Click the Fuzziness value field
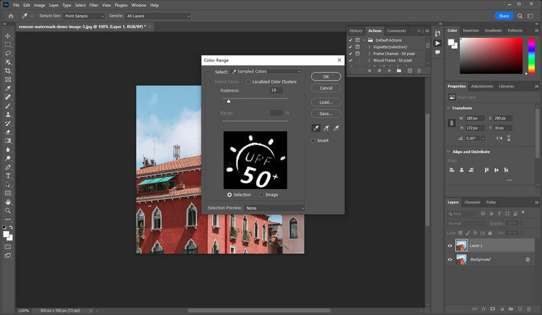542x315 pixels. [276, 91]
